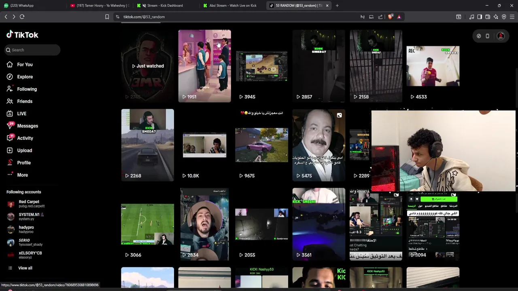Open the video with 3066 views
This screenshot has height=291, width=518.
(147, 224)
